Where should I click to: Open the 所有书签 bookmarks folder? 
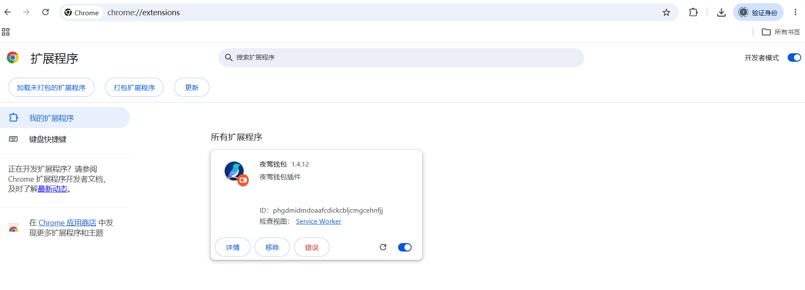click(x=781, y=32)
